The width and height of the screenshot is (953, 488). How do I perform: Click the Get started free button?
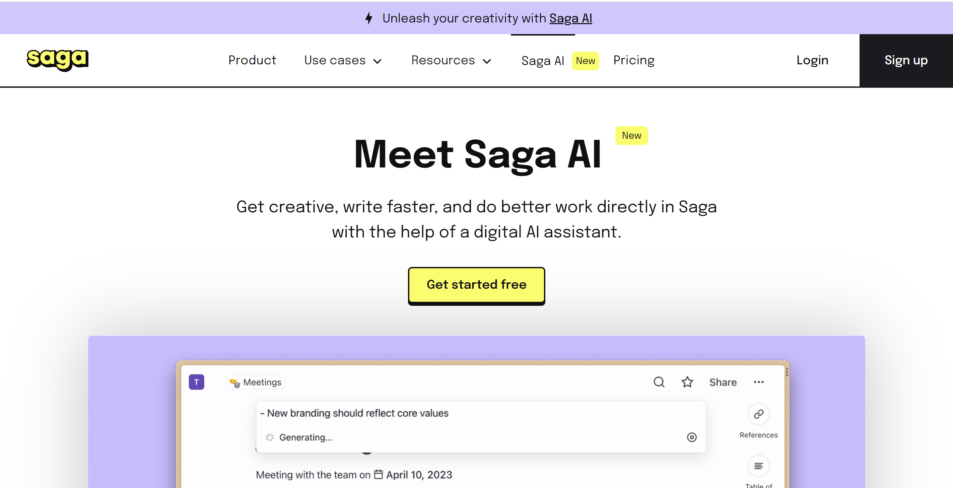point(476,284)
